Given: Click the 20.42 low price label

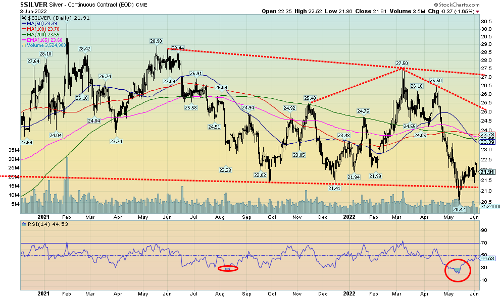Looking at the screenshot, I should (459, 209).
